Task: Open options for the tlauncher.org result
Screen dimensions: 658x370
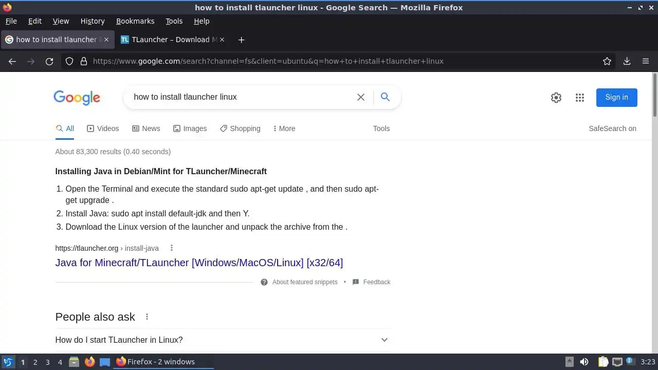Action: click(172, 248)
